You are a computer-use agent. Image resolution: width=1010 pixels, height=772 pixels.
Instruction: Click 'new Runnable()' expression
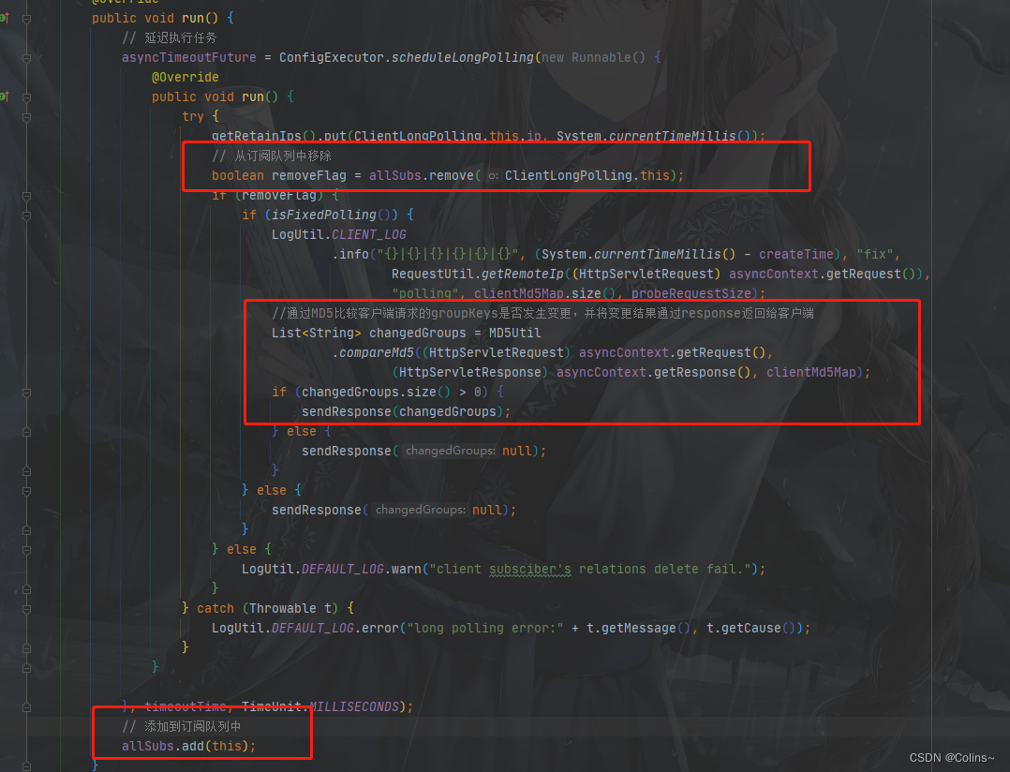point(593,57)
